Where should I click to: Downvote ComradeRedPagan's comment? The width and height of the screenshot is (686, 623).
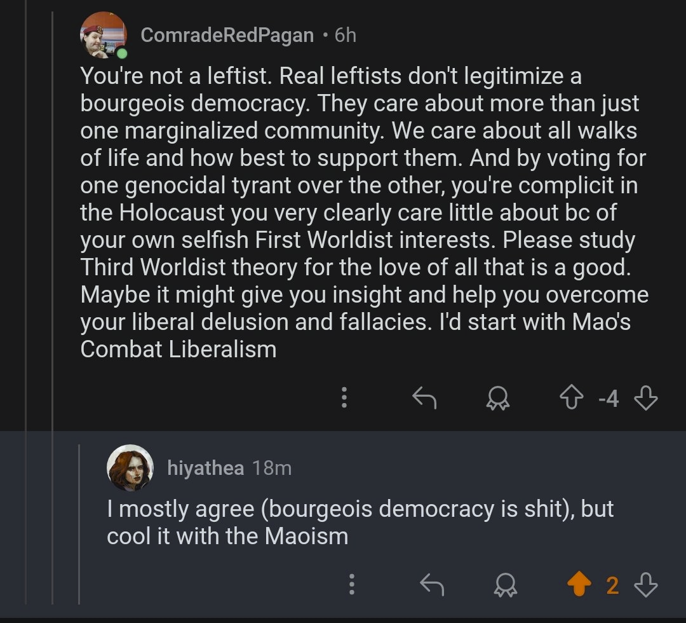[x=645, y=398]
